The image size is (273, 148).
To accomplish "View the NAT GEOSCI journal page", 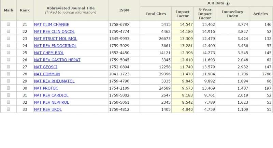I will tap(46, 67).
